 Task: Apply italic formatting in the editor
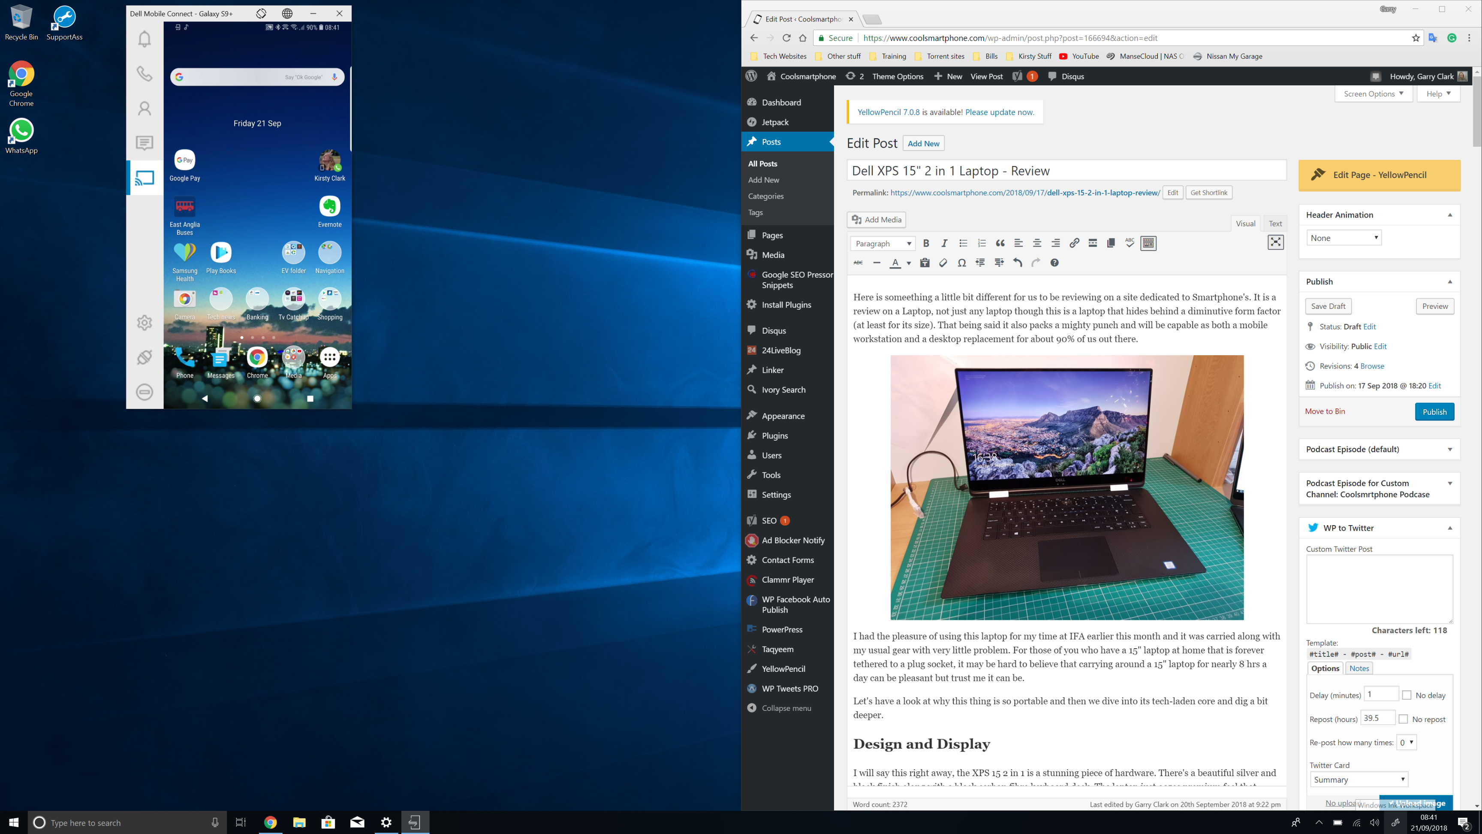tap(944, 244)
